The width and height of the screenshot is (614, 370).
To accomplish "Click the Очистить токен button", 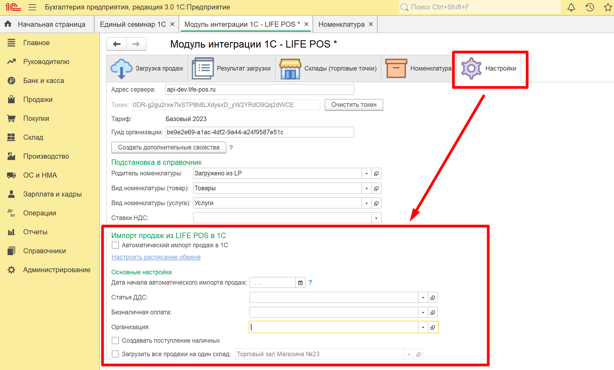I will coord(354,105).
